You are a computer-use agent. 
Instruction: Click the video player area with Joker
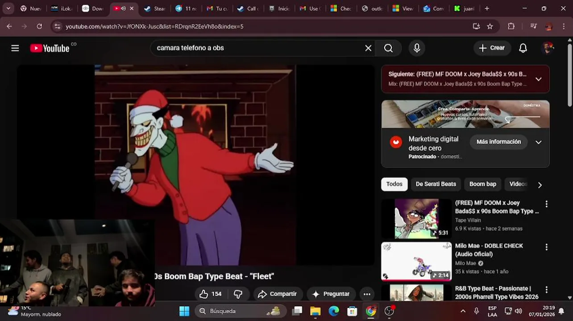(195, 165)
